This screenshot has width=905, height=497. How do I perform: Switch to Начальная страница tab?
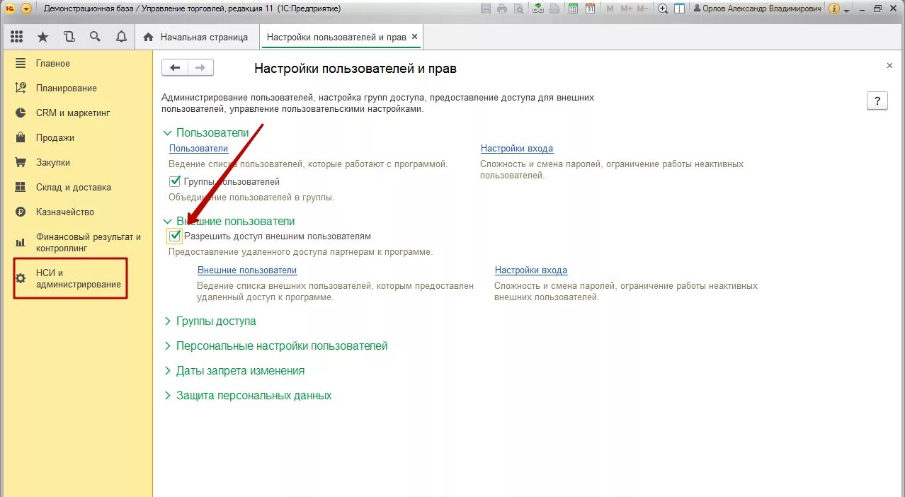click(x=196, y=37)
